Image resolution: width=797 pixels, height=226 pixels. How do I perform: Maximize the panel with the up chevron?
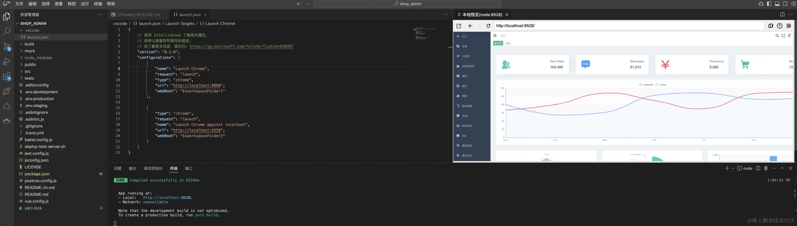(x=782, y=168)
